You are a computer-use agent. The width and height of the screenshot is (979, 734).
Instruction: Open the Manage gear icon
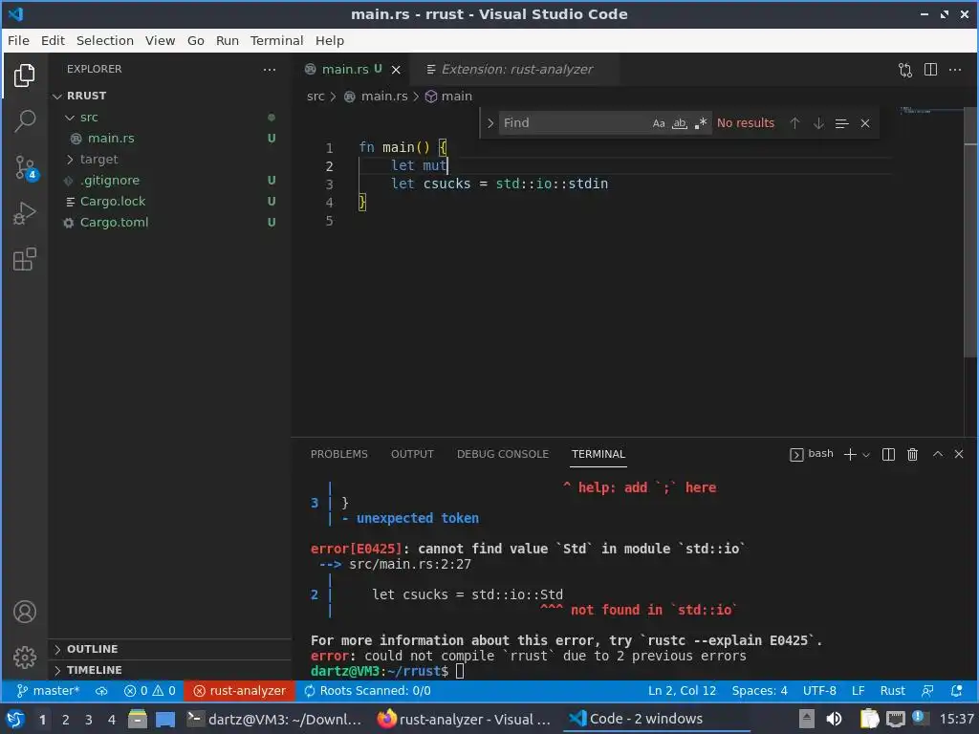point(24,658)
